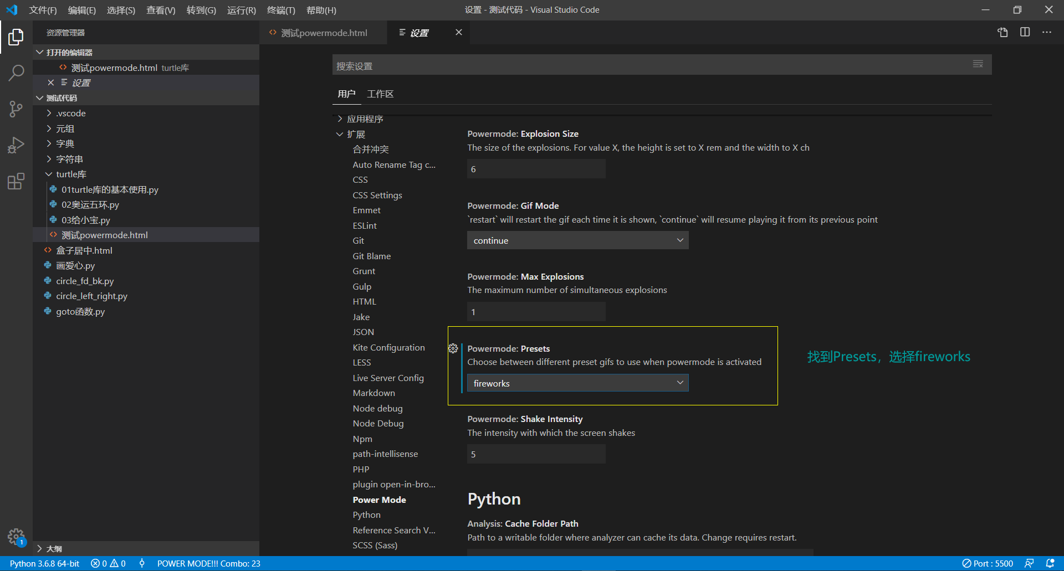The width and height of the screenshot is (1064, 571).
Task: Select Python in settings tree
Action: [366, 515]
